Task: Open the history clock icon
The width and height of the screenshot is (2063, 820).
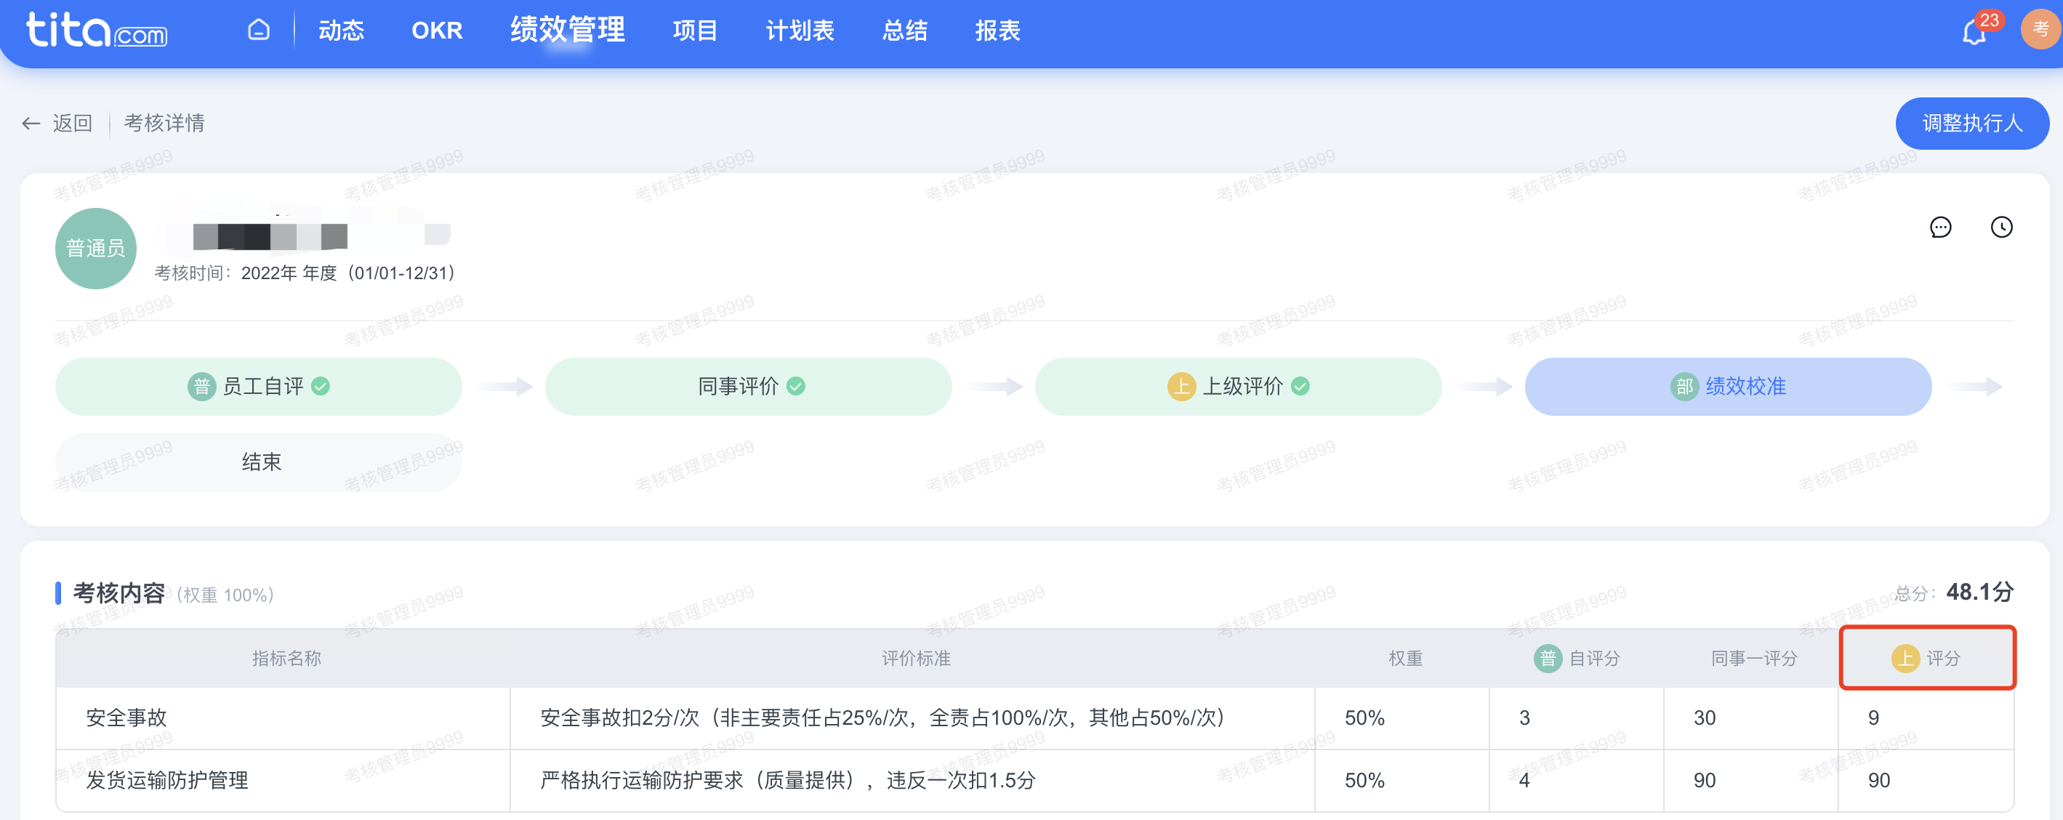Action: pos(2001,228)
